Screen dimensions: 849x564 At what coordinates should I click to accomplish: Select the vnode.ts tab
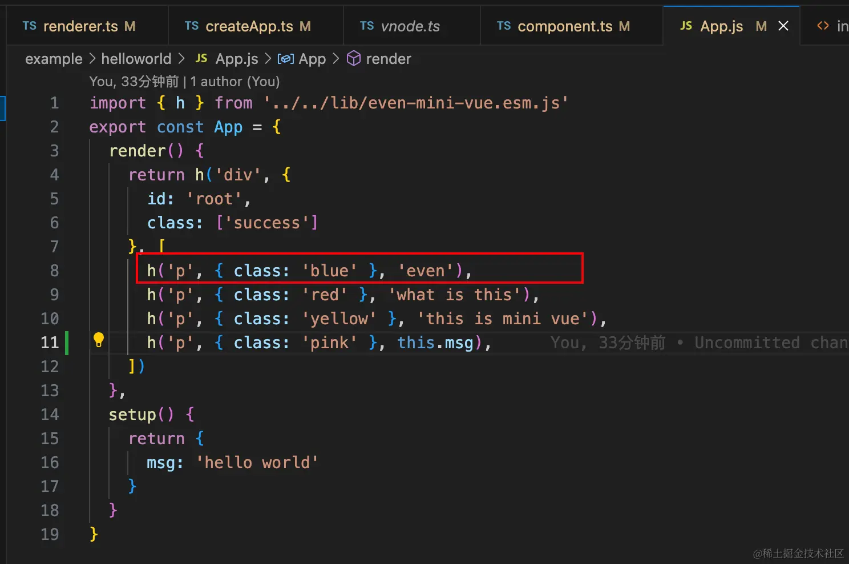tap(412, 26)
